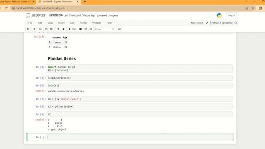Run the current cell
This screenshot has height=149, width=265.
[x=72, y=29]
